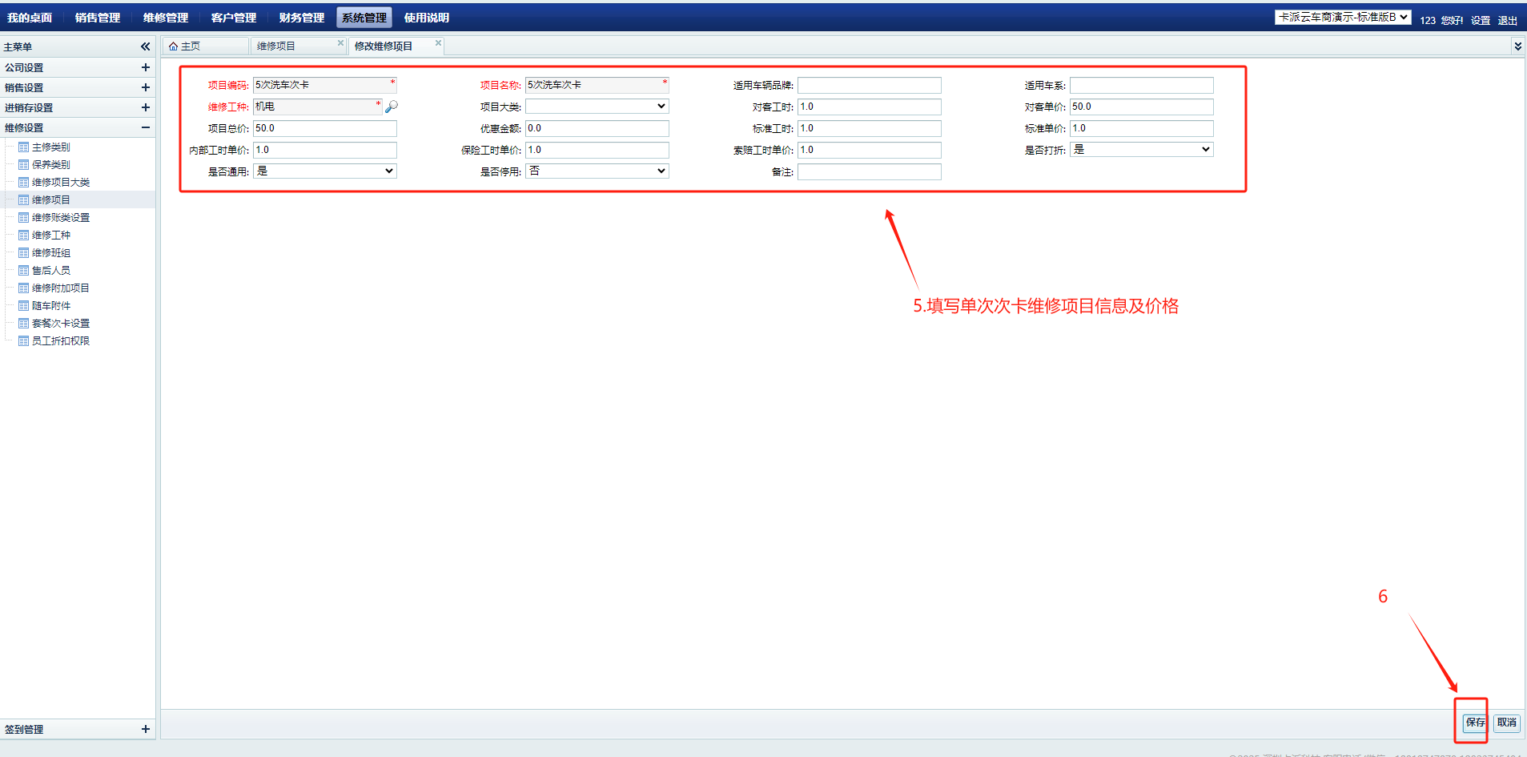1527x757 pixels.
Task: Open the 是否打折 dropdown
Action: (1141, 150)
